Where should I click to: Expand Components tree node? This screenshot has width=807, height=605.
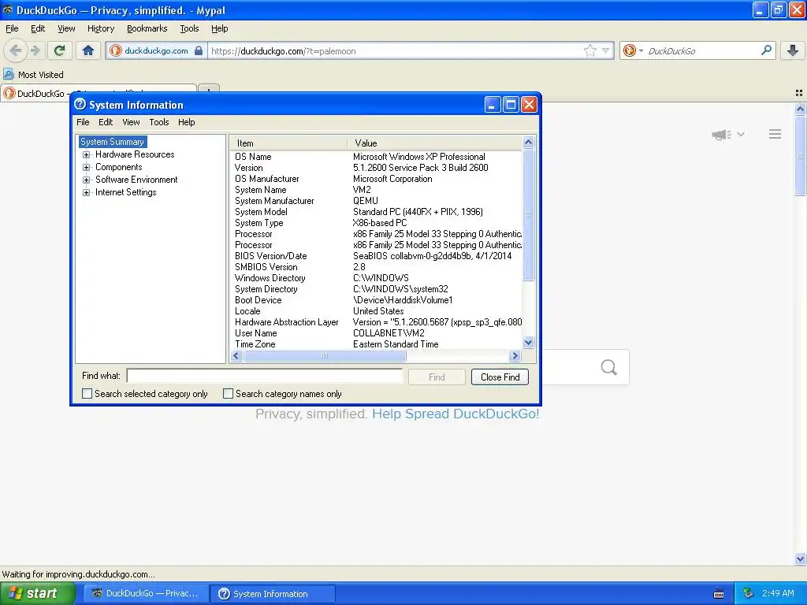click(87, 167)
